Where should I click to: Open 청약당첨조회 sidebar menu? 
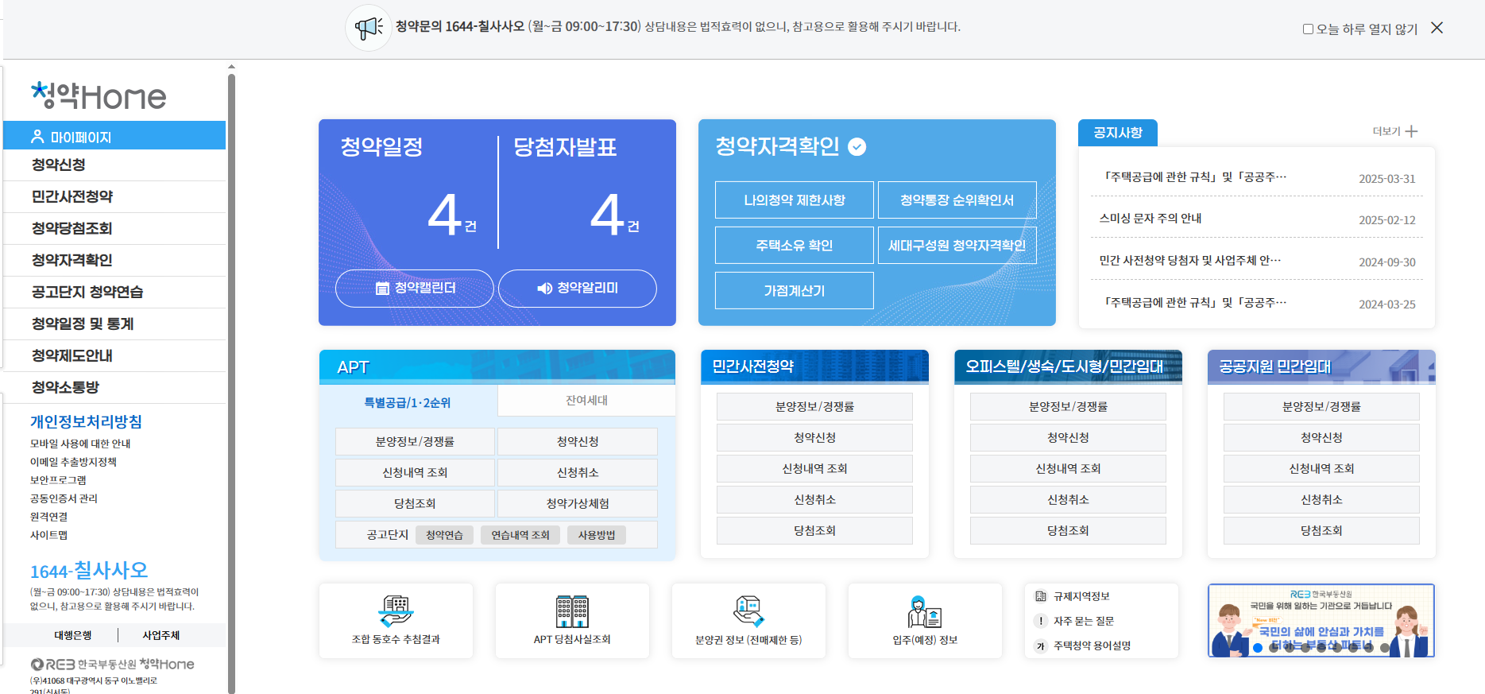click(x=114, y=229)
